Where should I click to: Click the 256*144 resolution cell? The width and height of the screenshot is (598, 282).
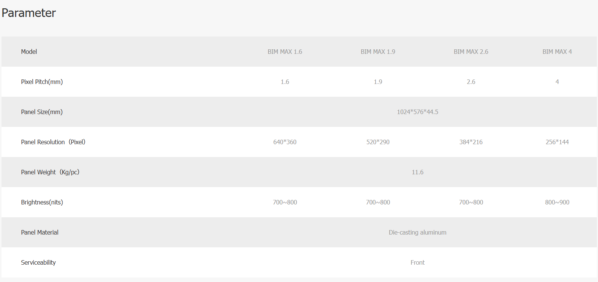point(557,142)
